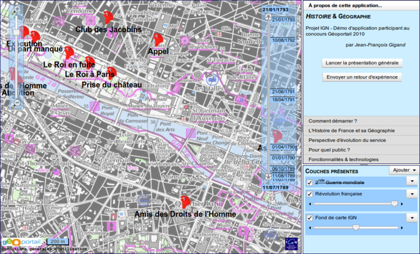Toggle the Révolution française layer checkbox
This screenshot has width=420, height=254.
click(310, 194)
